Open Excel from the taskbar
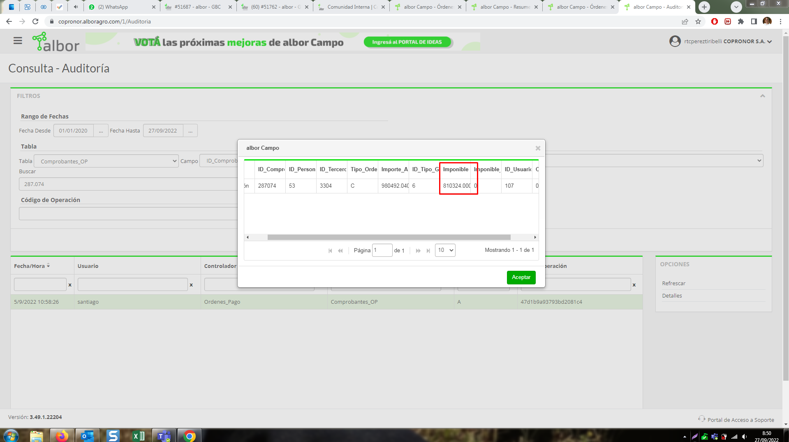 (139, 435)
